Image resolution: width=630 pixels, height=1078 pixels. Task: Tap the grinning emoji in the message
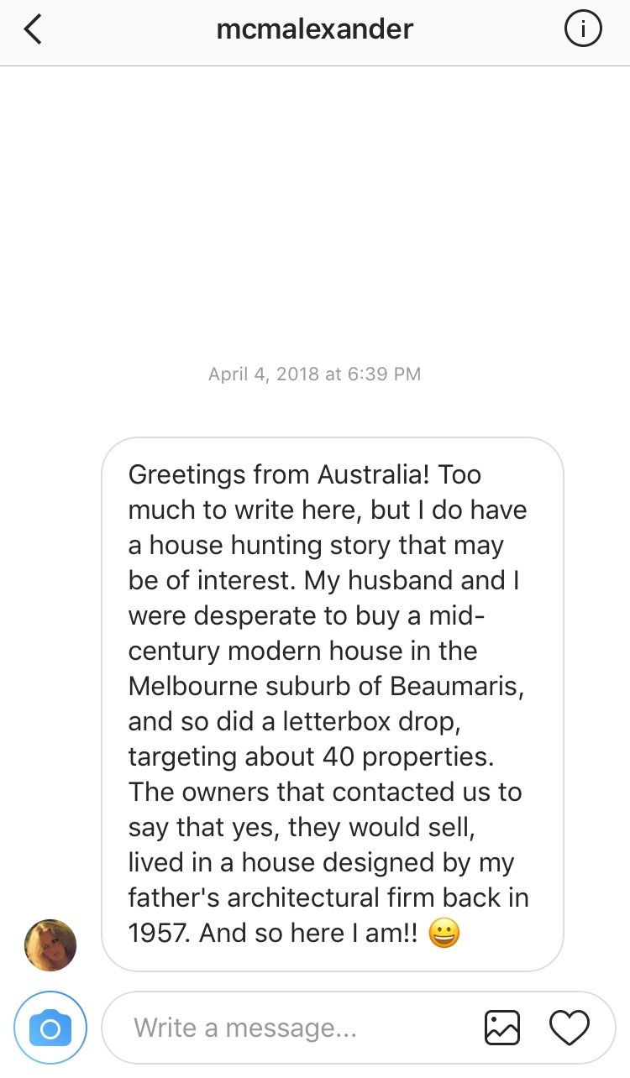click(x=444, y=934)
